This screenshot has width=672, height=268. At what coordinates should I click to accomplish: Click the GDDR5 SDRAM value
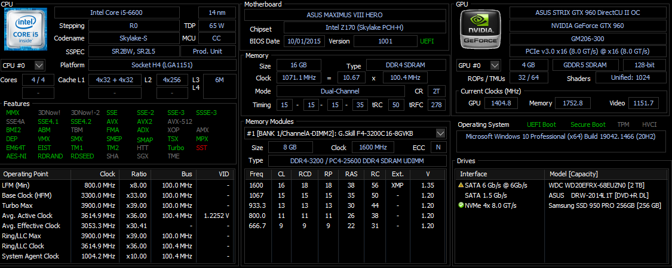(x=585, y=66)
